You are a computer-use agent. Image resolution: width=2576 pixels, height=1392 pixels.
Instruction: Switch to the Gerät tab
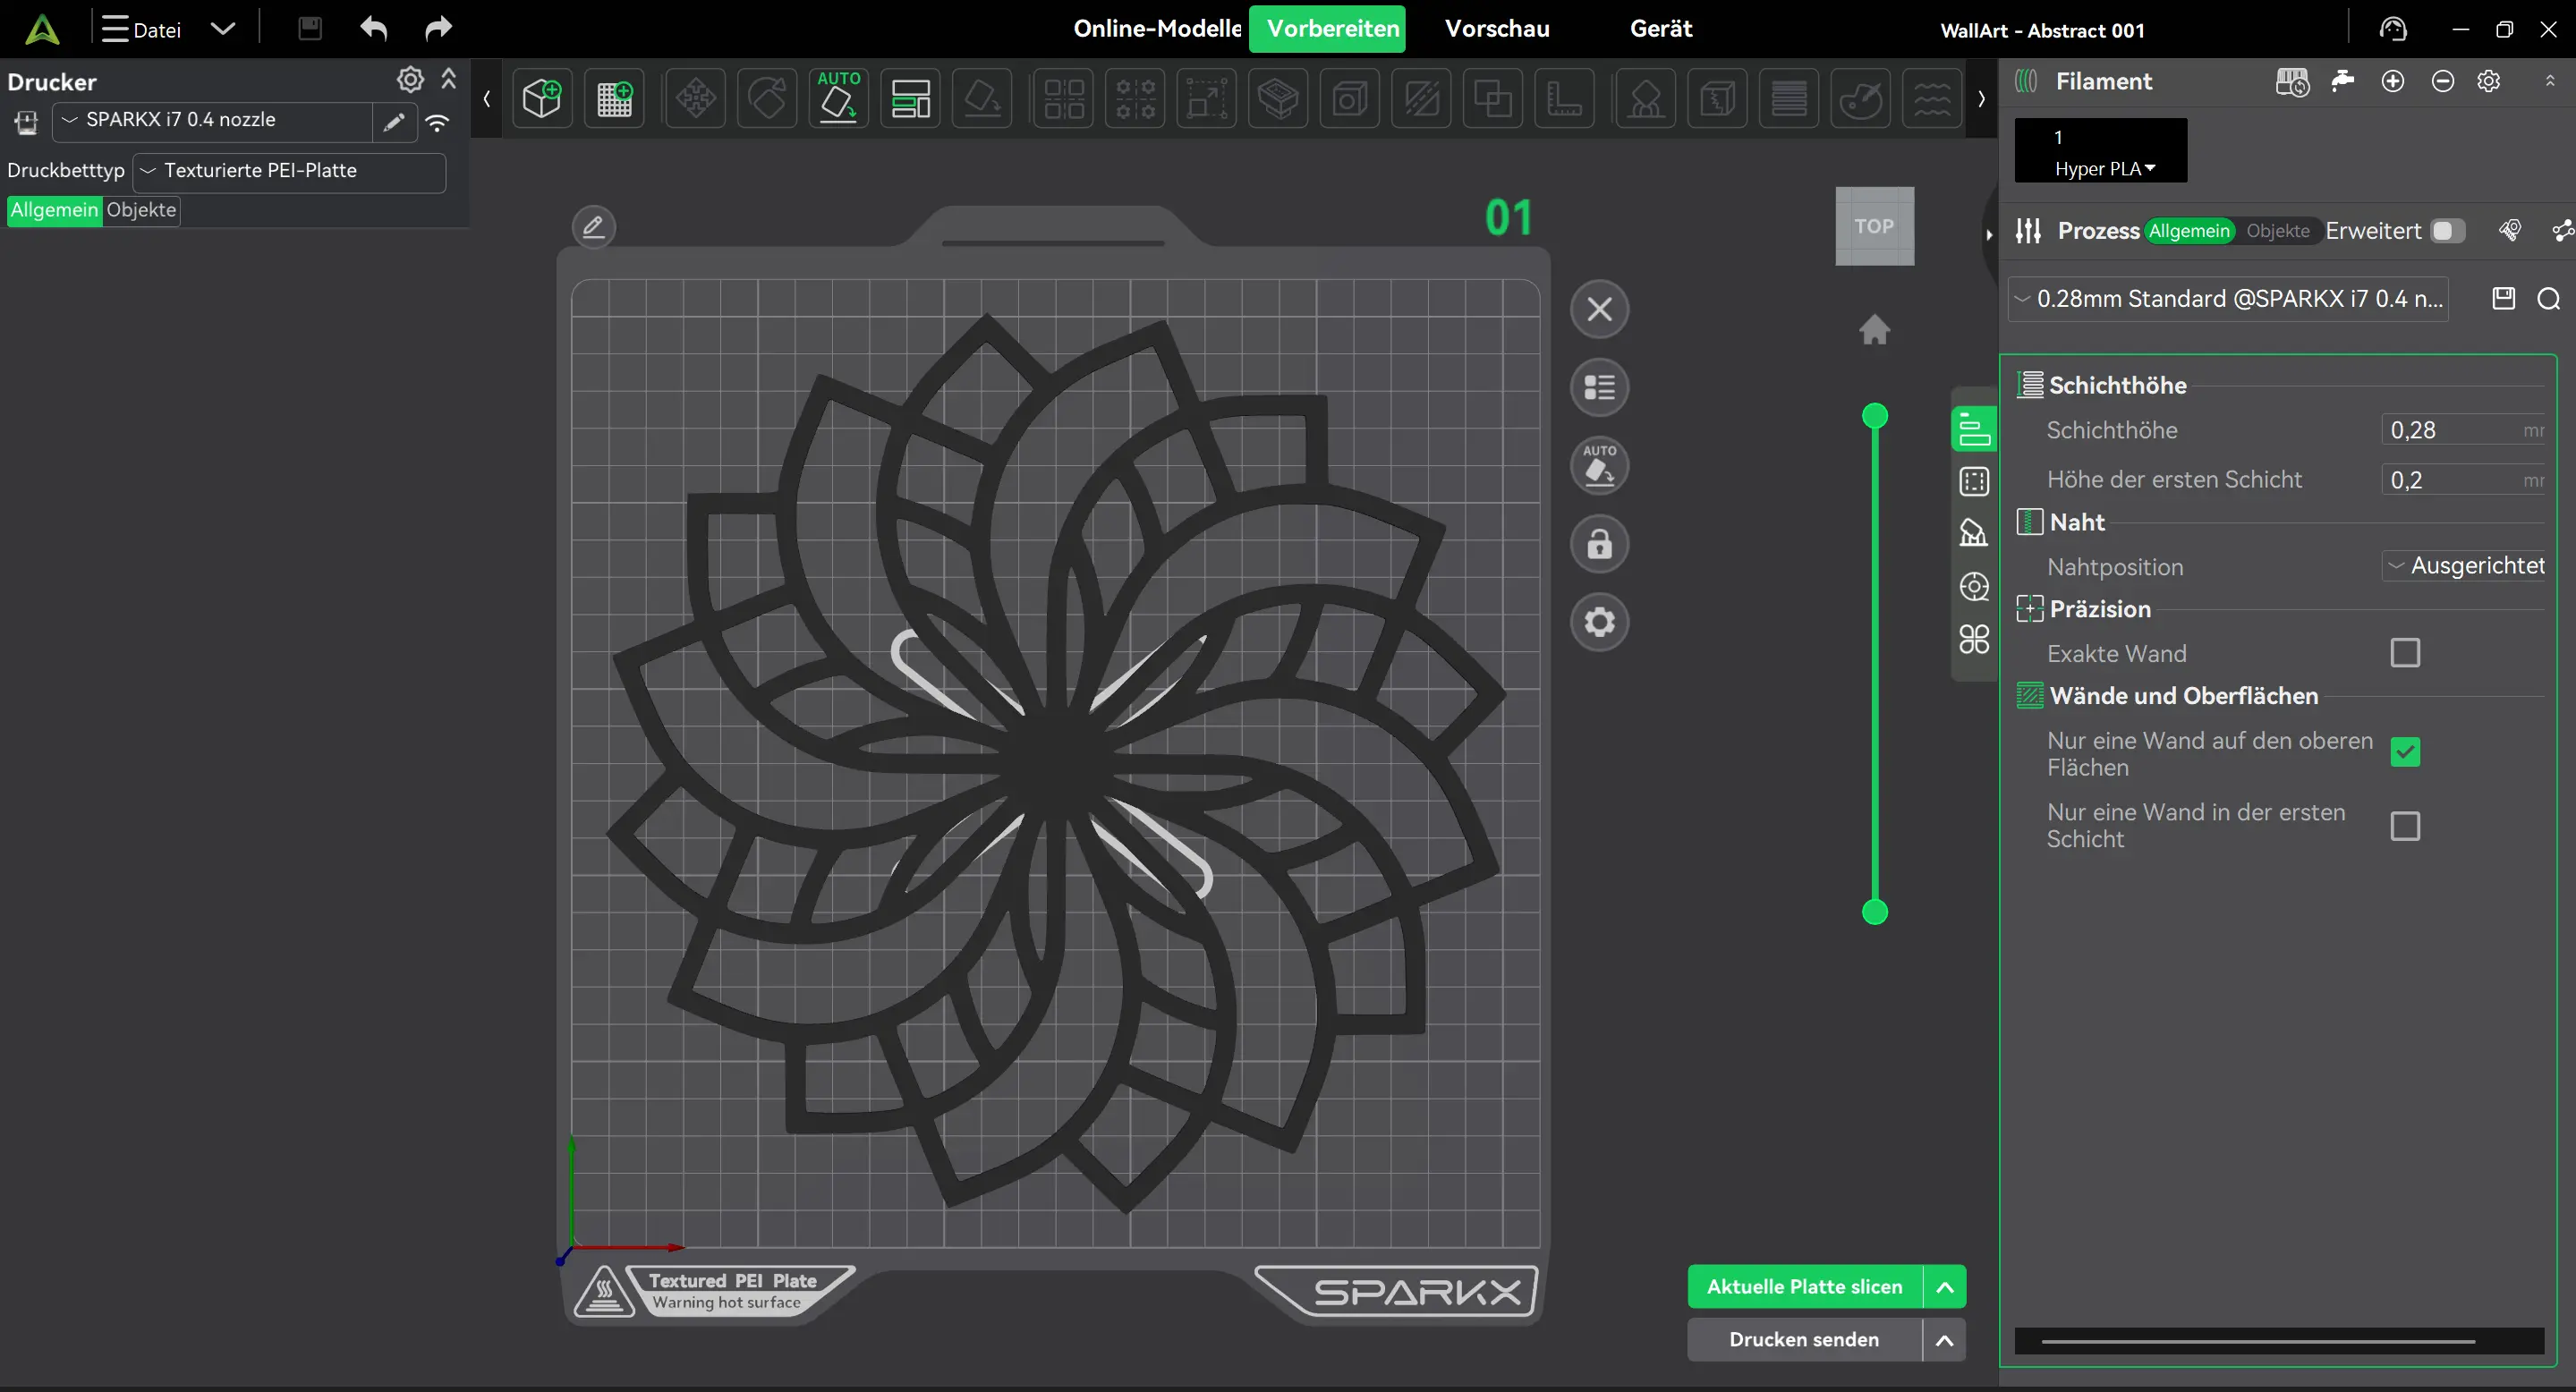coord(1661,29)
